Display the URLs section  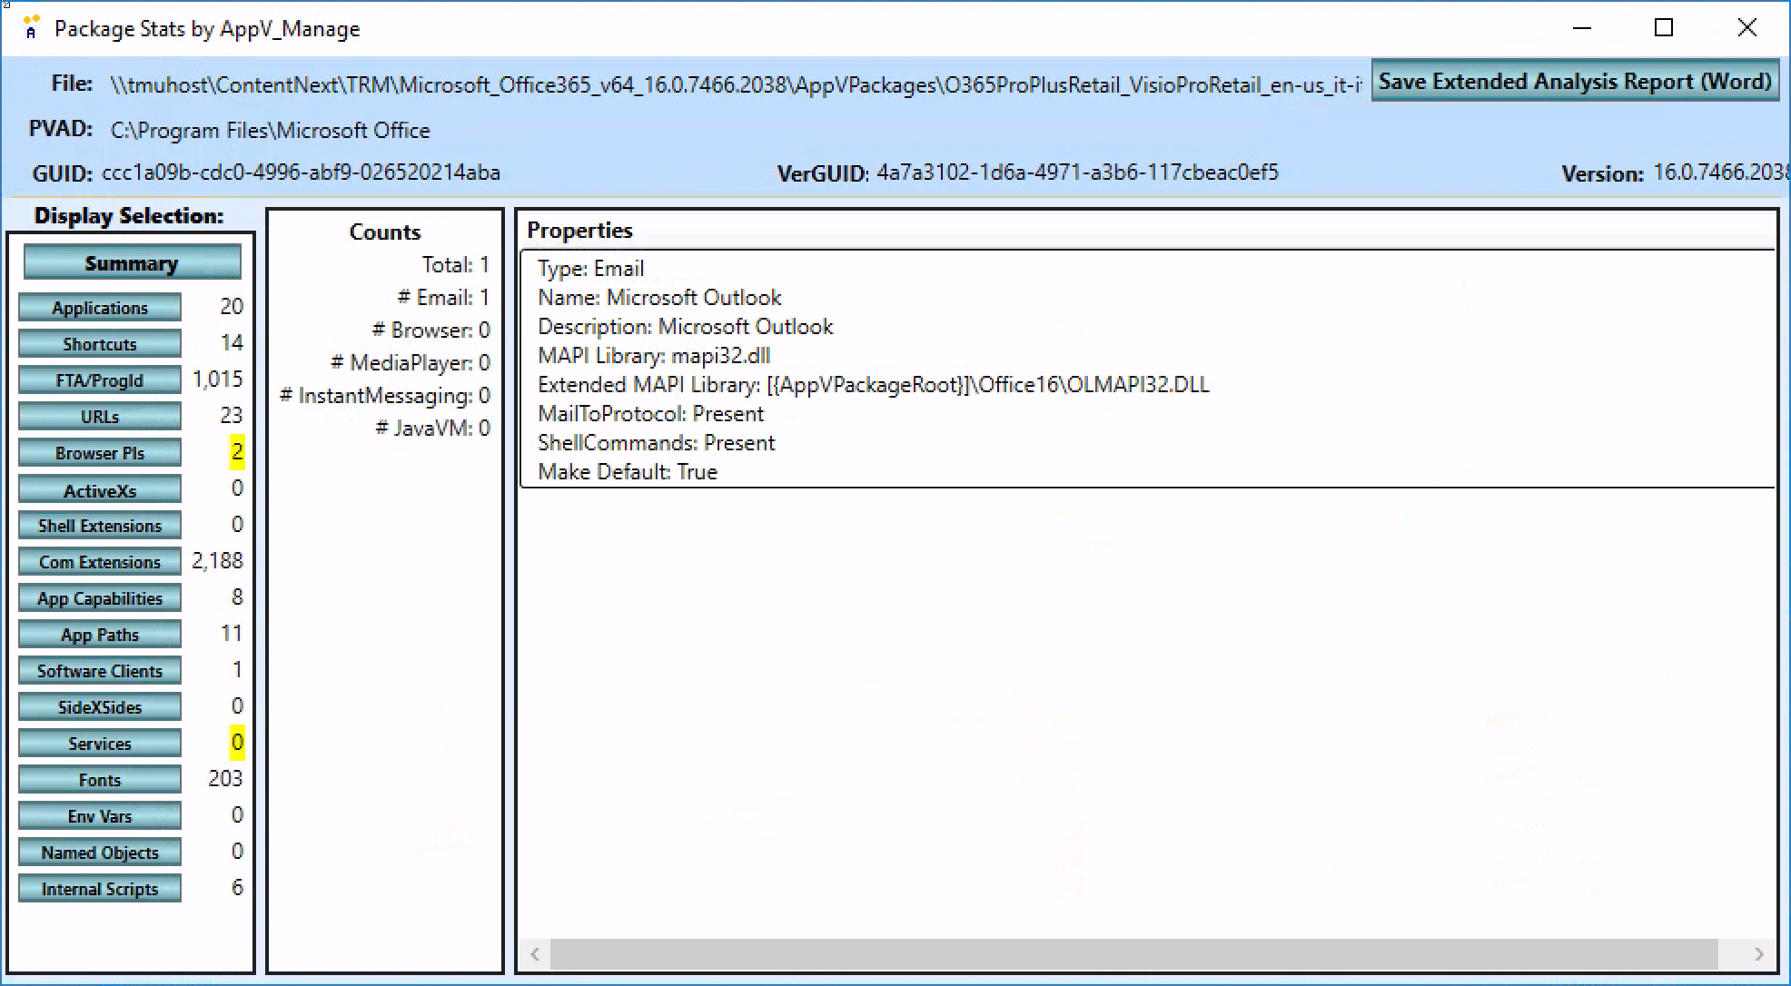[x=100, y=417]
